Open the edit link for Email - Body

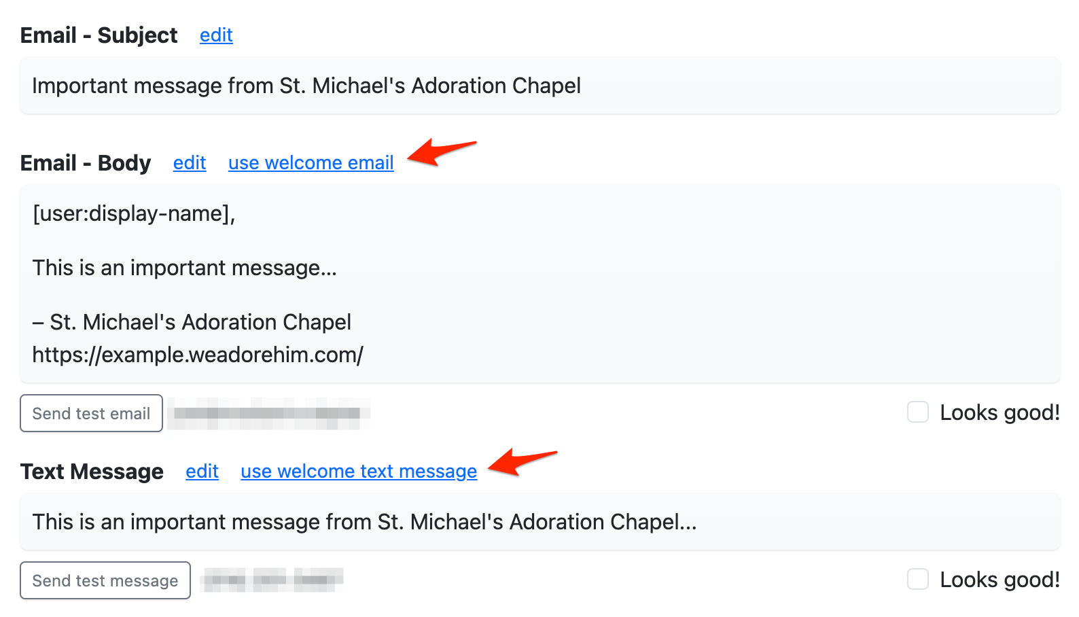pyautogui.click(x=190, y=163)
